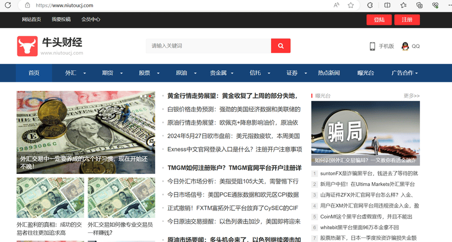Open the 骗局 magnifier banner image
This screenshot has width=452, height=242.
[x=365, y=133]
